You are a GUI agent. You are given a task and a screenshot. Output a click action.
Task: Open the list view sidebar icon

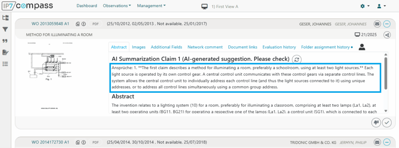click(x=5, y=64)
